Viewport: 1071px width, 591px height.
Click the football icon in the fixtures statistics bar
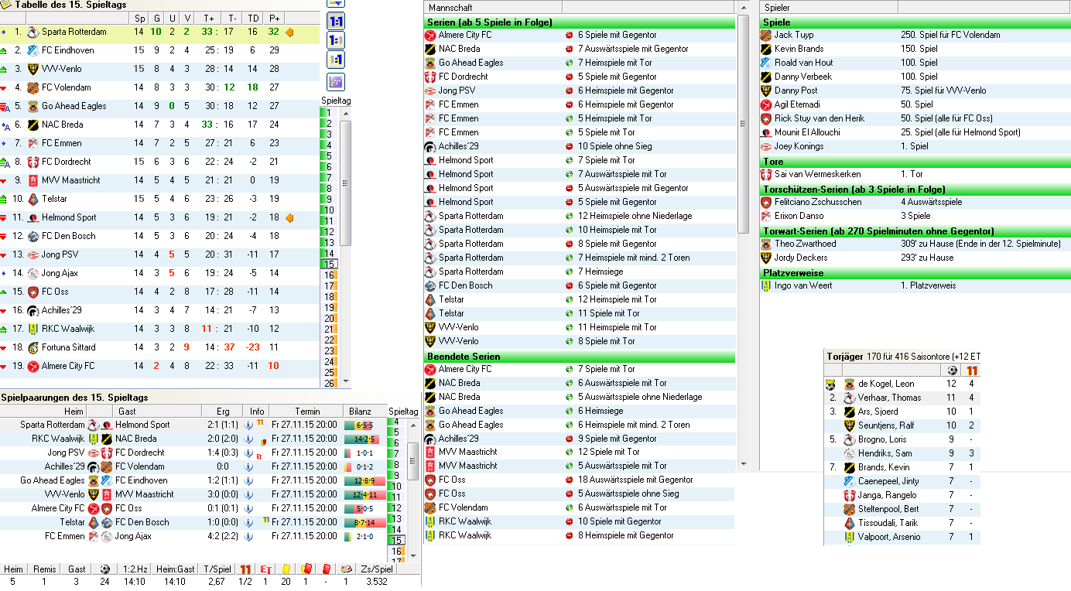click(x=105, y=569)
